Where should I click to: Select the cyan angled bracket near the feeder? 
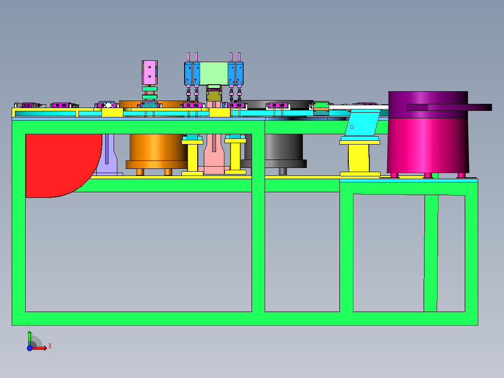pyautogui.click(x=363, y=124)
